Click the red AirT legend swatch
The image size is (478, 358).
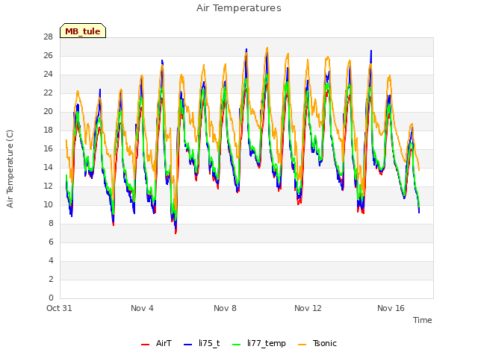(145, 345)
